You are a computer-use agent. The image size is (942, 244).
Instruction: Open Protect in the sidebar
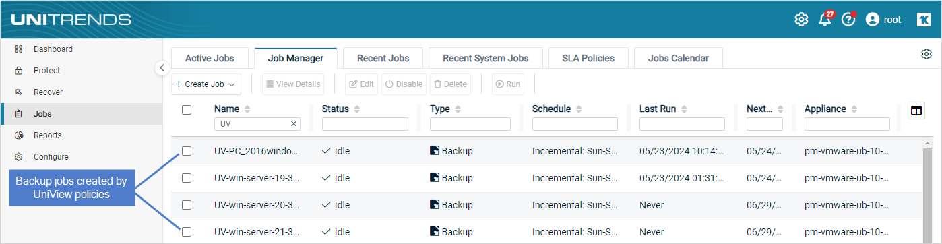[x=81, y=71]
